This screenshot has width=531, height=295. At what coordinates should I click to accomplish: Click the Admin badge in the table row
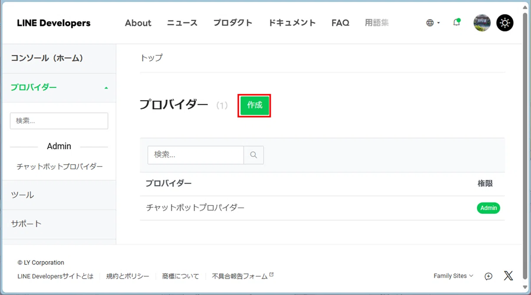pyautogui.click(x=489, y=208)
